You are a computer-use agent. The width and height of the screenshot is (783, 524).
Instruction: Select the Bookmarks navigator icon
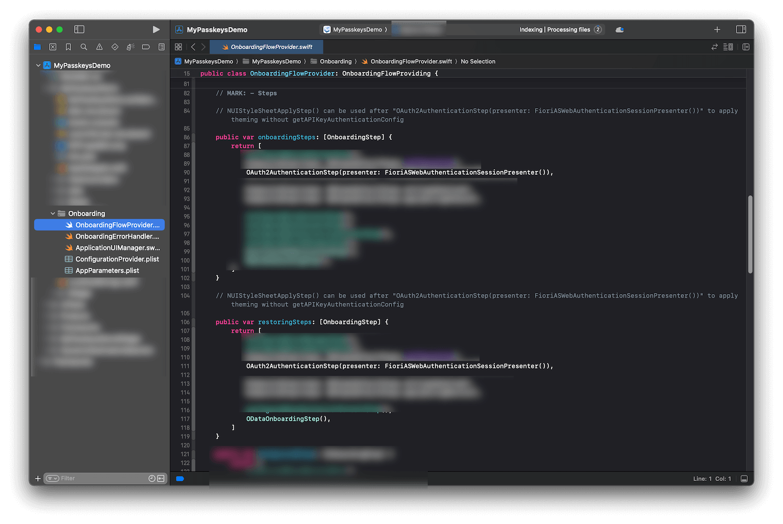click(x=68, y=47)
